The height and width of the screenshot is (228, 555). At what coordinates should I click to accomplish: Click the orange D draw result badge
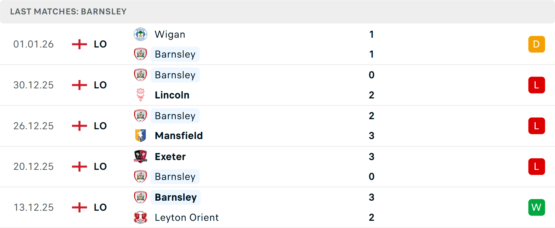pos(536,44)
